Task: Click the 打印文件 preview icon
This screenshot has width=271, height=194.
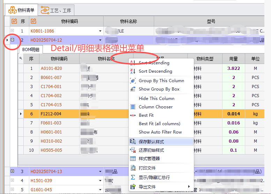Action: click(133, 168)
